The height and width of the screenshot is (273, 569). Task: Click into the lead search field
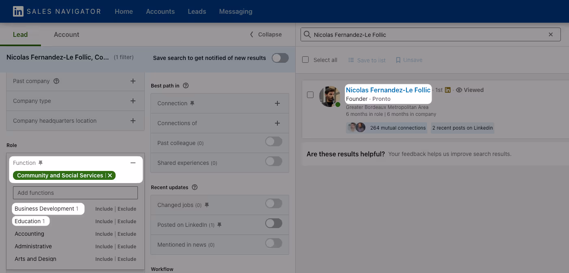[430, 34]
